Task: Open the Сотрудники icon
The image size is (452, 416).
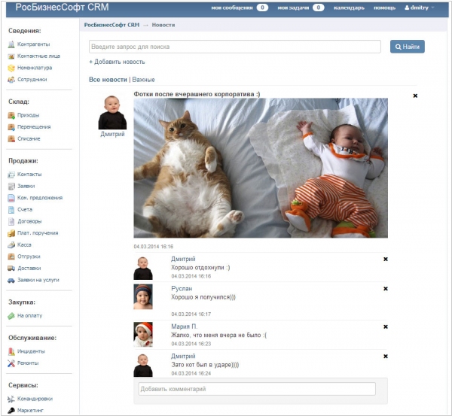Action: (x=11, y=80)
